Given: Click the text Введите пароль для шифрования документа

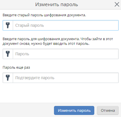Looking at the screenshot, I should pyautogui.click(x=41, y=39).
